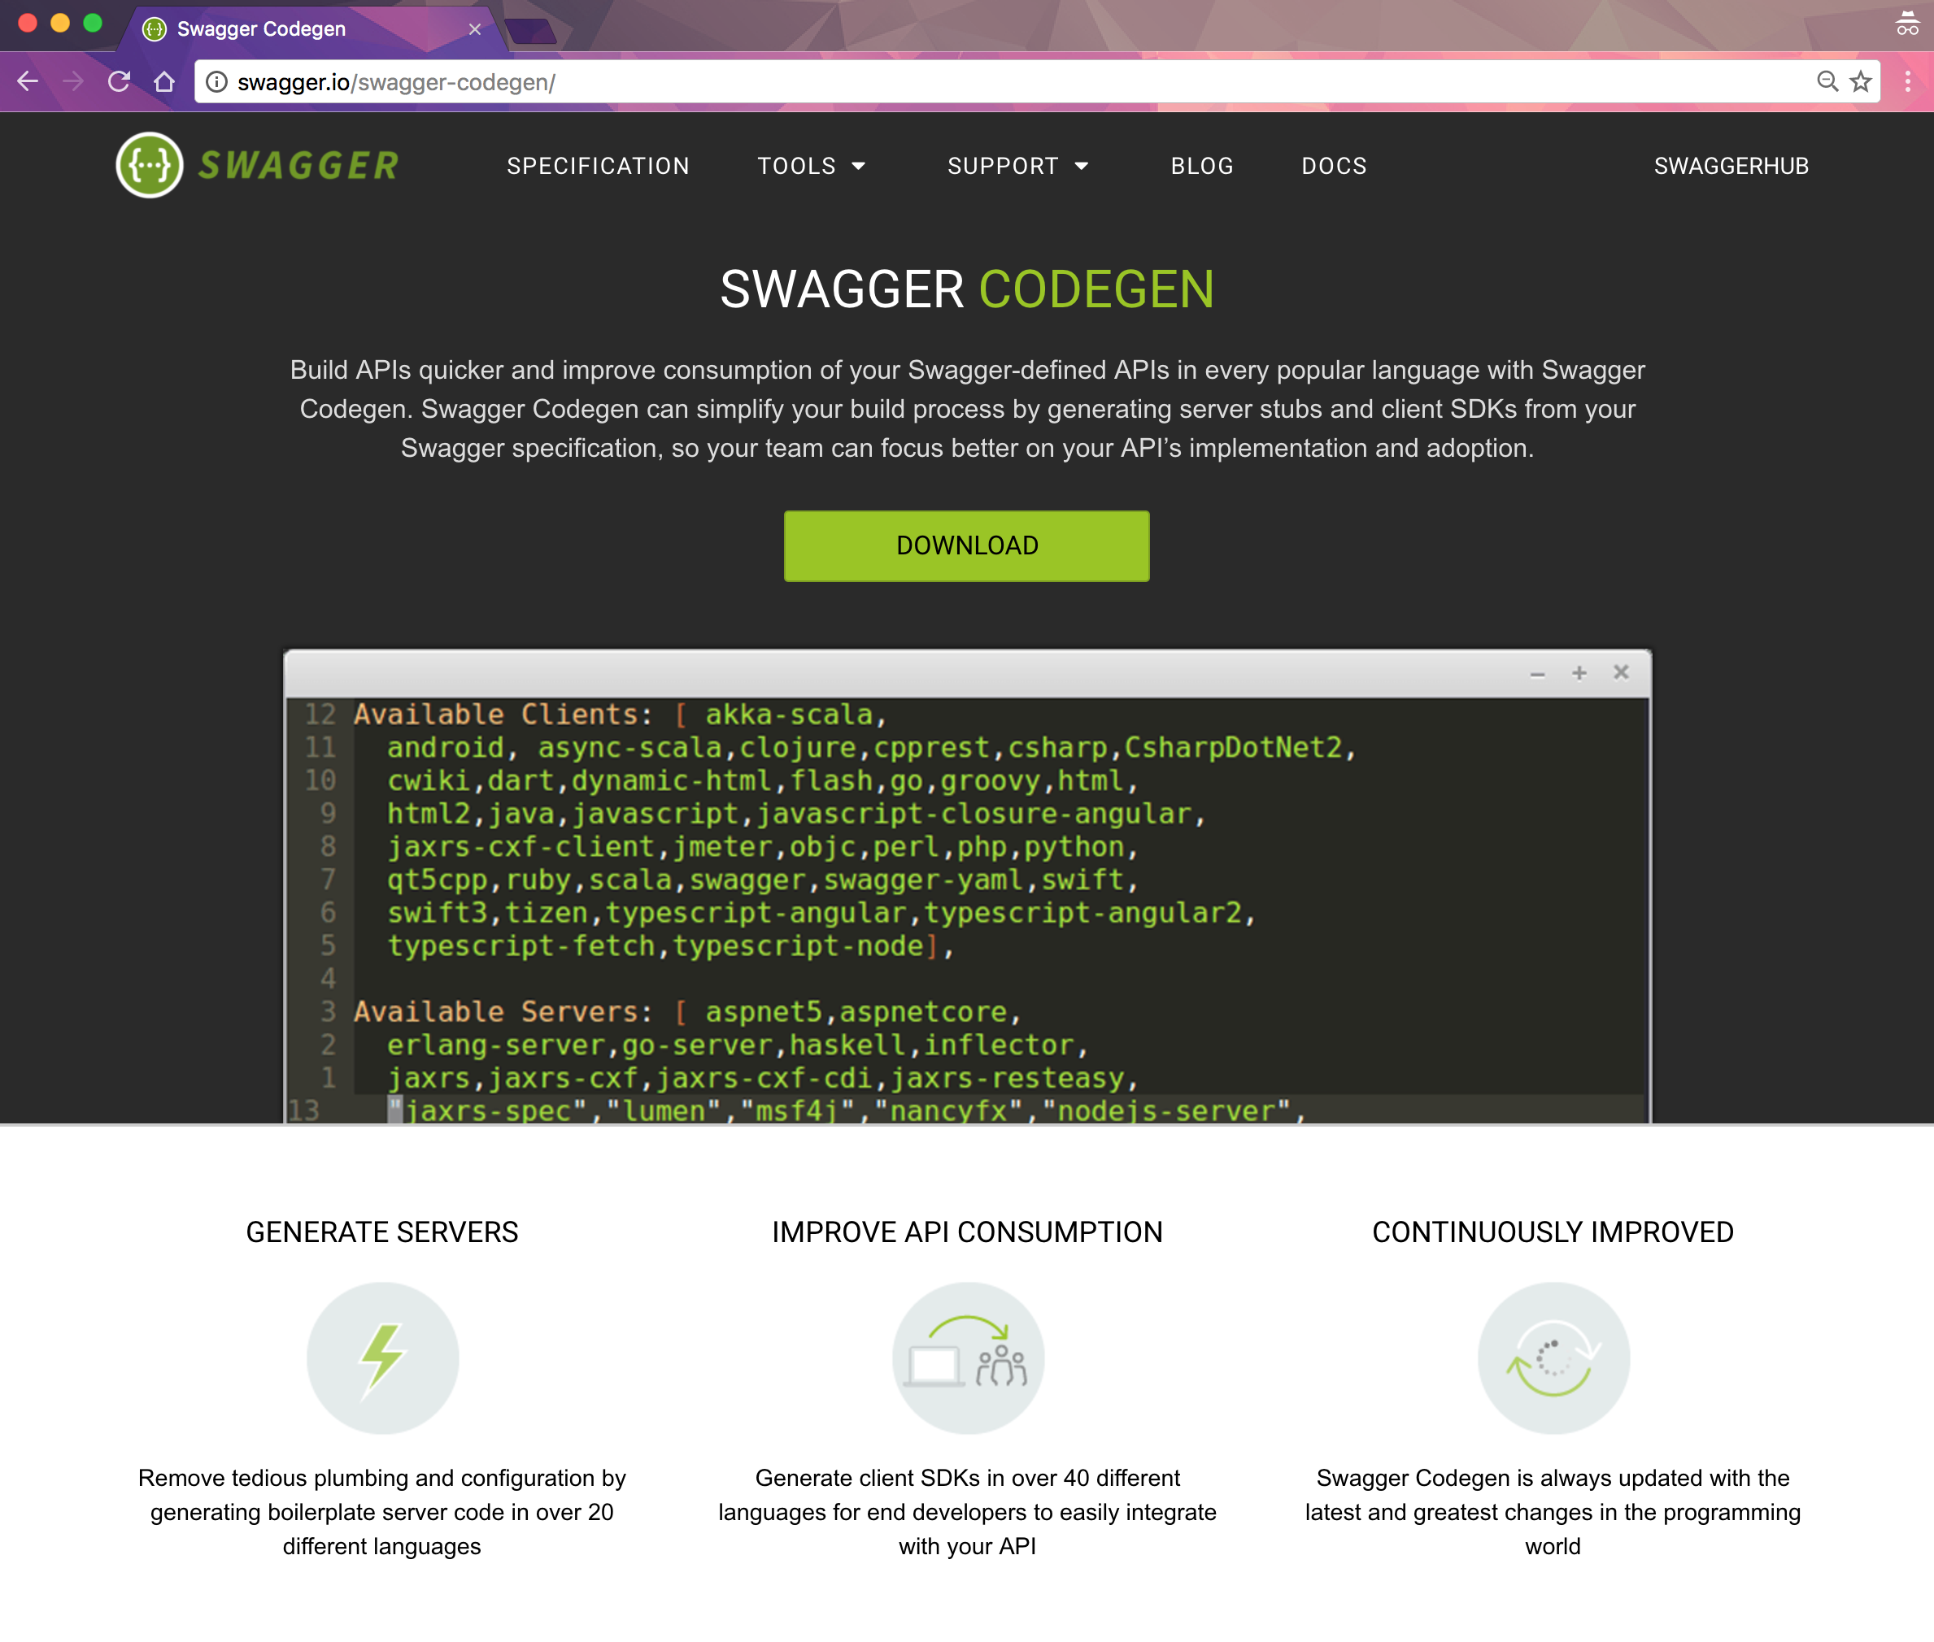Screen dimensions: 1934x1642
Task: Close the Swagger Codegen browser tab
Action: (x=475, y=28)
